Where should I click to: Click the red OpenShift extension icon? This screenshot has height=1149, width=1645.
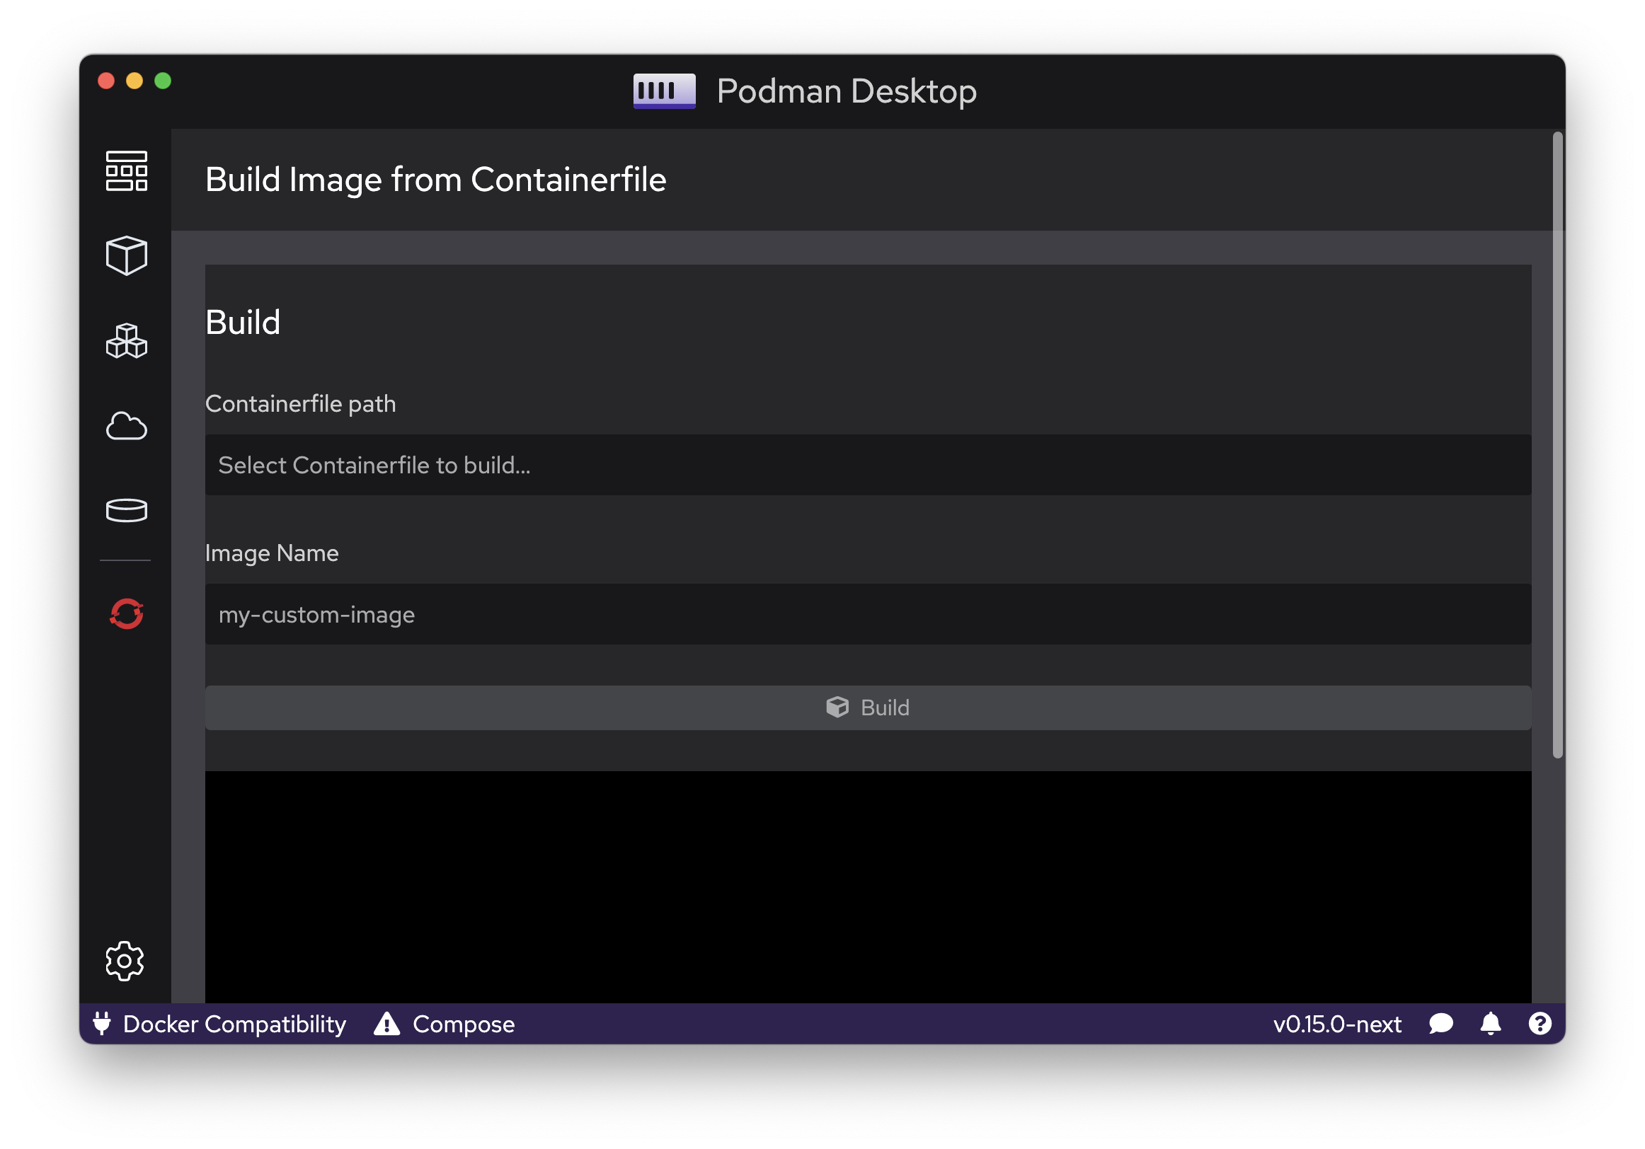(x=126, y=614)
